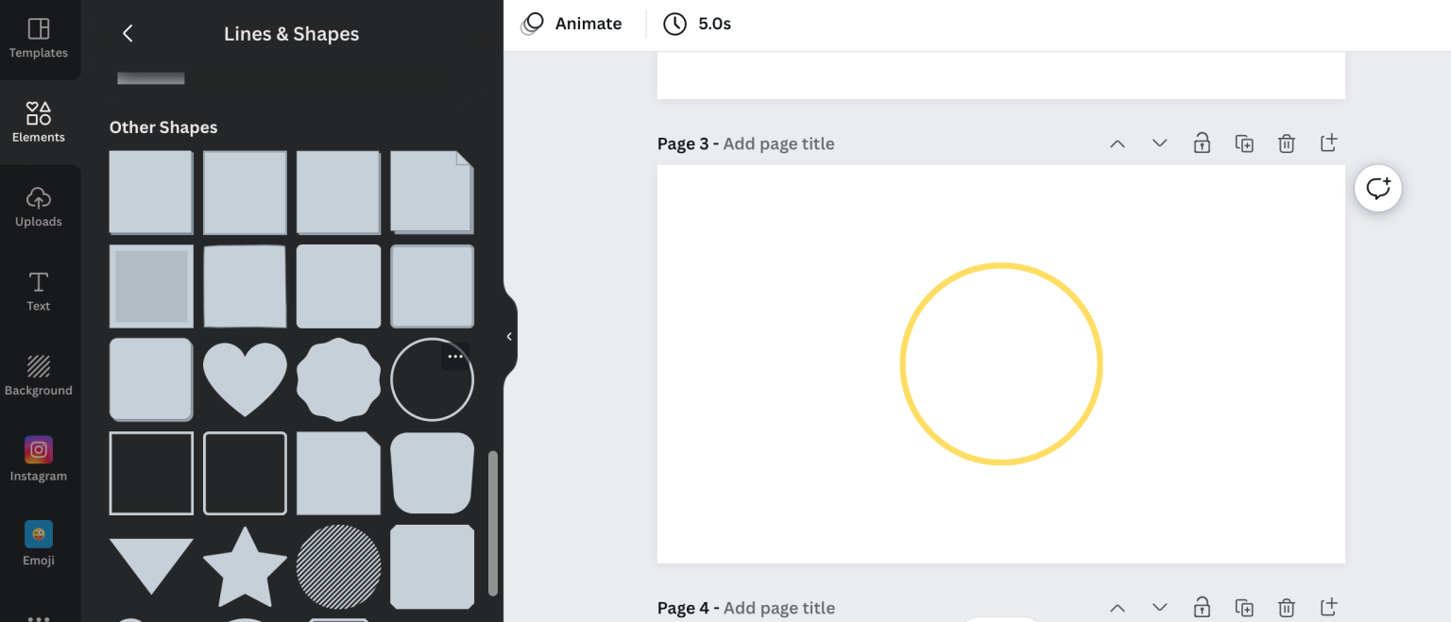
Task: Open options on the circle shape thumbnail
Action: (454, 356)
